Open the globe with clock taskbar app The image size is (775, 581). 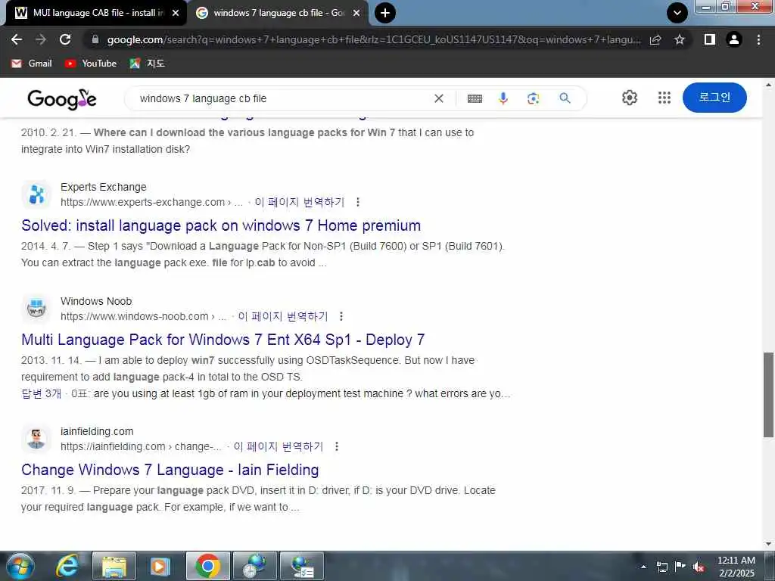click(254, 566)
